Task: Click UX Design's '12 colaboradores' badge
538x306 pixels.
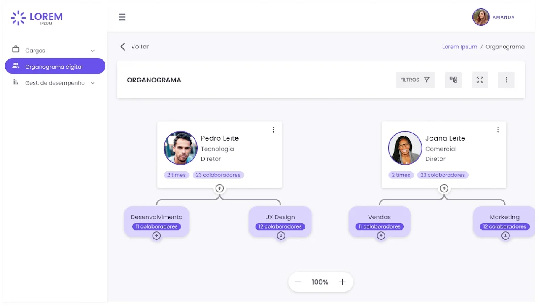Action: pos(280,226)
